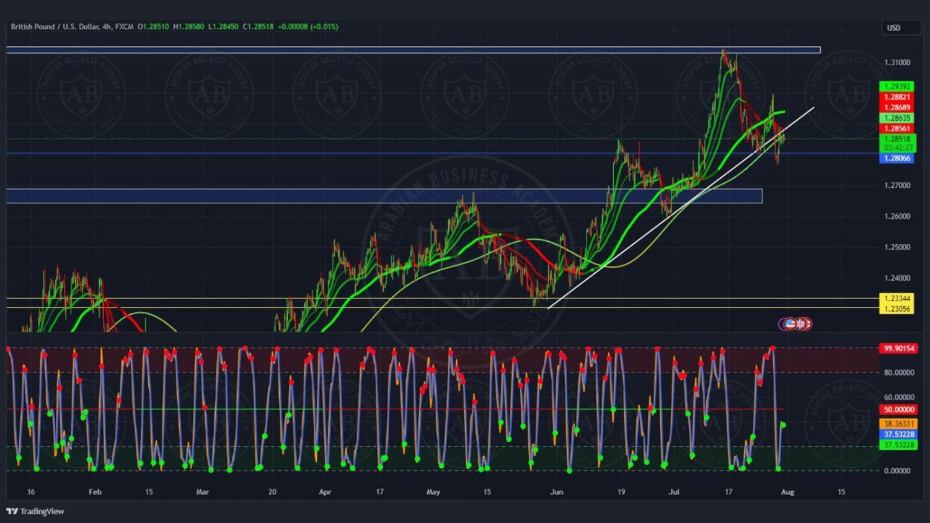The image size is (930, 523).
Task: Select the 1.28821 red price label
Action: pos(897,97)
